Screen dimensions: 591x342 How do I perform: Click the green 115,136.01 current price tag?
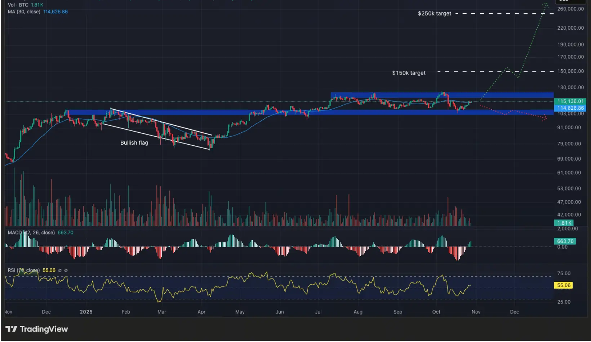[x=570, y=101]
